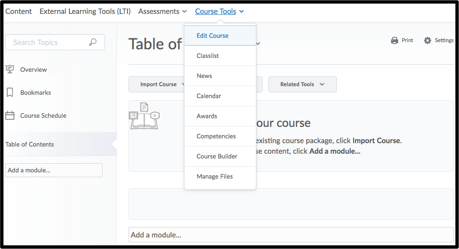Viewport: 459px width, 249px height.
Task: Click the Search Topics input field
Action: click(x=48, y=43)
